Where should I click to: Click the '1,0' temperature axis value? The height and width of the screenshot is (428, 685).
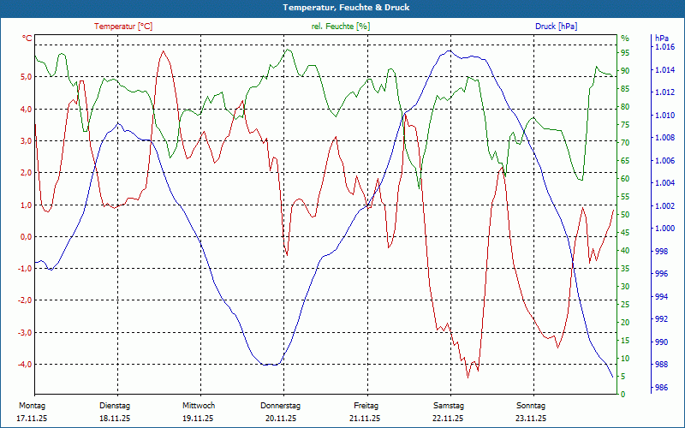[27, 205]
